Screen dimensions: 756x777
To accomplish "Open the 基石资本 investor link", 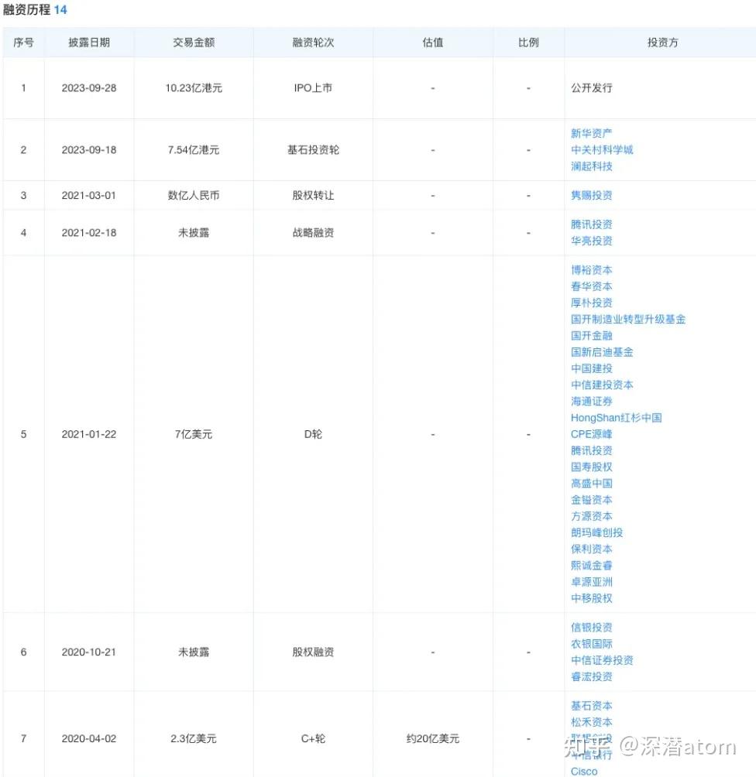I will pos(591,706).
